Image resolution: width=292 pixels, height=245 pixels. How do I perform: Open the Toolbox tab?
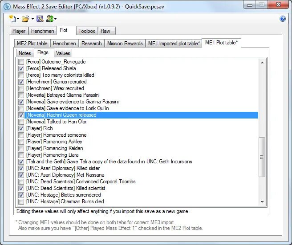coord(87,31)
